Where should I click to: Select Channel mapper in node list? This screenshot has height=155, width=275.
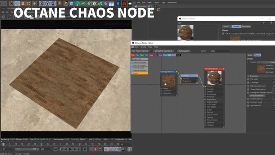pos(140,62)
